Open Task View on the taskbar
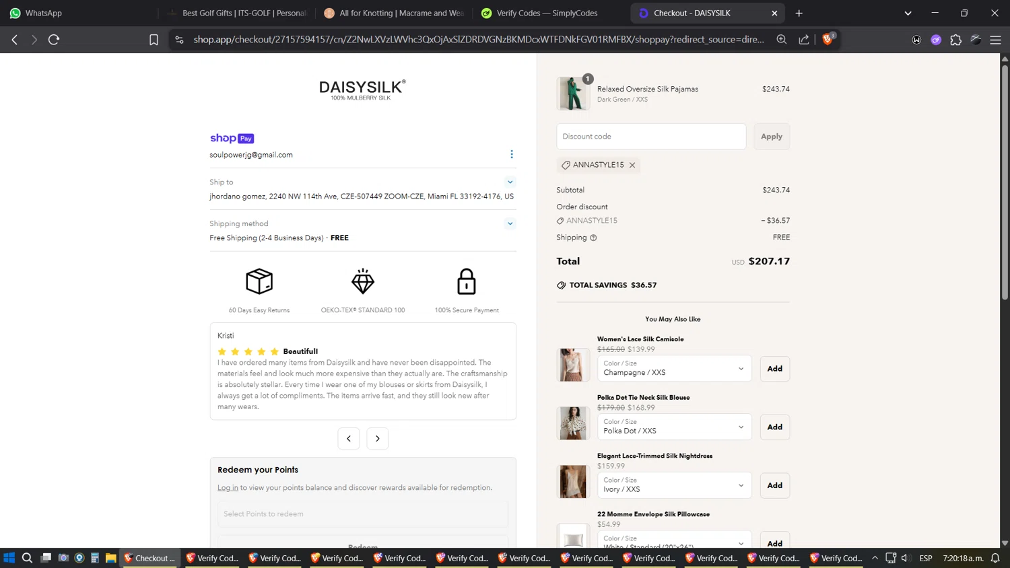1010x568 pixels. tap(46, 558)
